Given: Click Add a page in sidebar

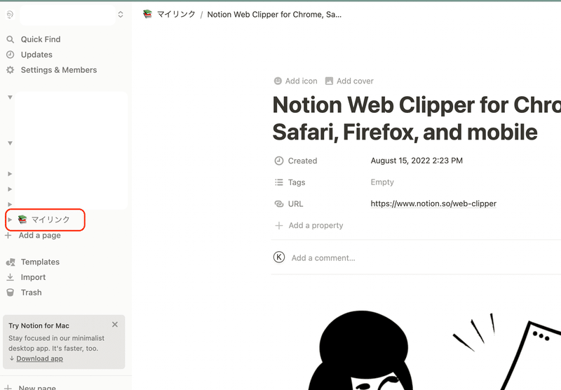Looking at the screenshot, I should 40,236.
